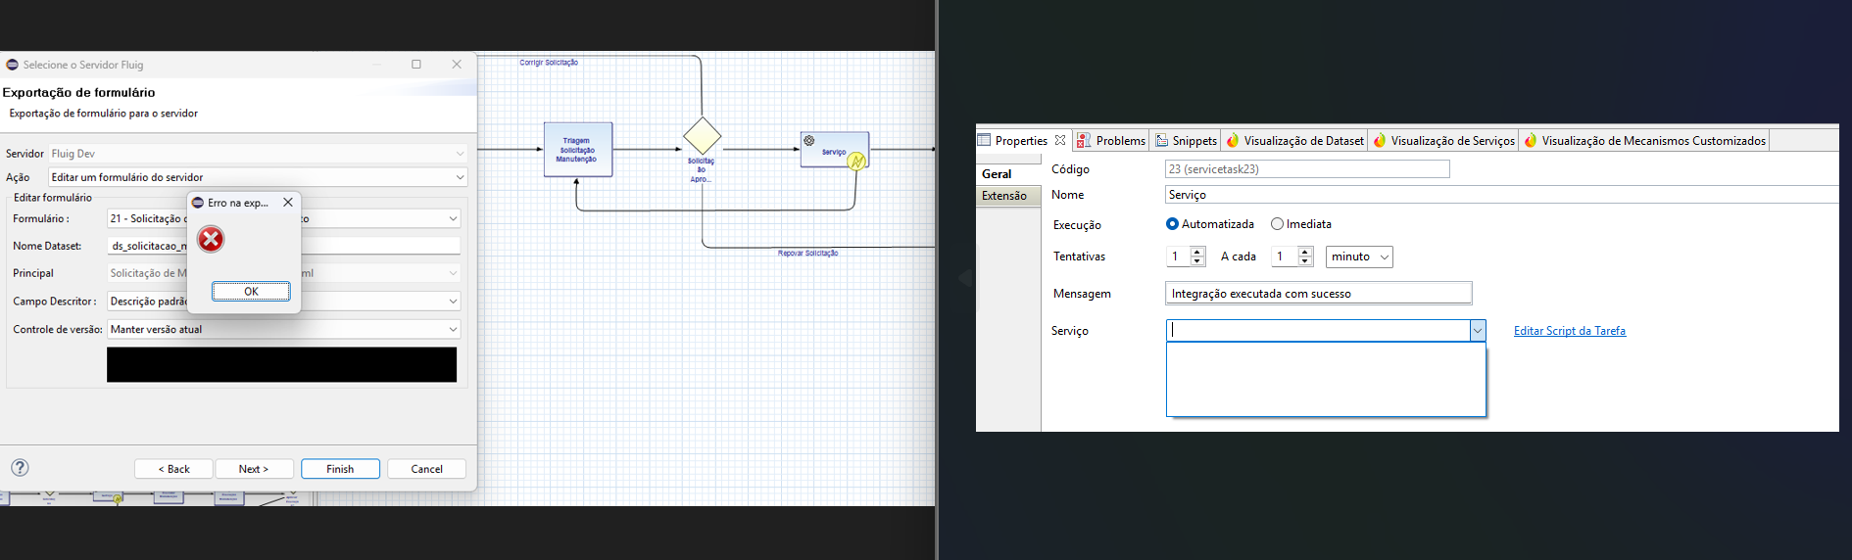Select the yellow diamond gateway in diagram
The image size is (1852, 560).
(x=702, y=136)
